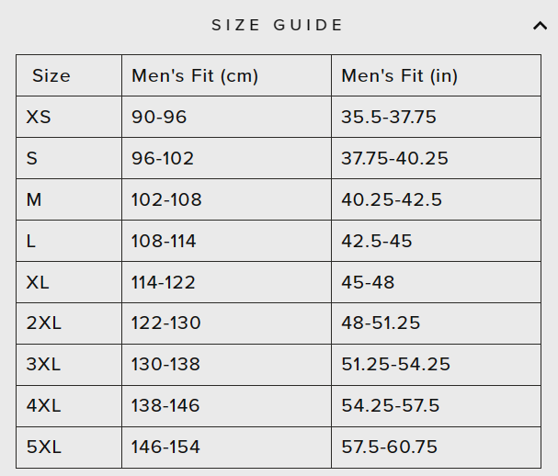Click the 114-122 cm measurement
Image resolution: width=558 pixels, height=476 pixels.
164,282
